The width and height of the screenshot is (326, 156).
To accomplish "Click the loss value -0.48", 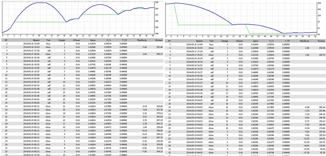I will coord(306,107).
